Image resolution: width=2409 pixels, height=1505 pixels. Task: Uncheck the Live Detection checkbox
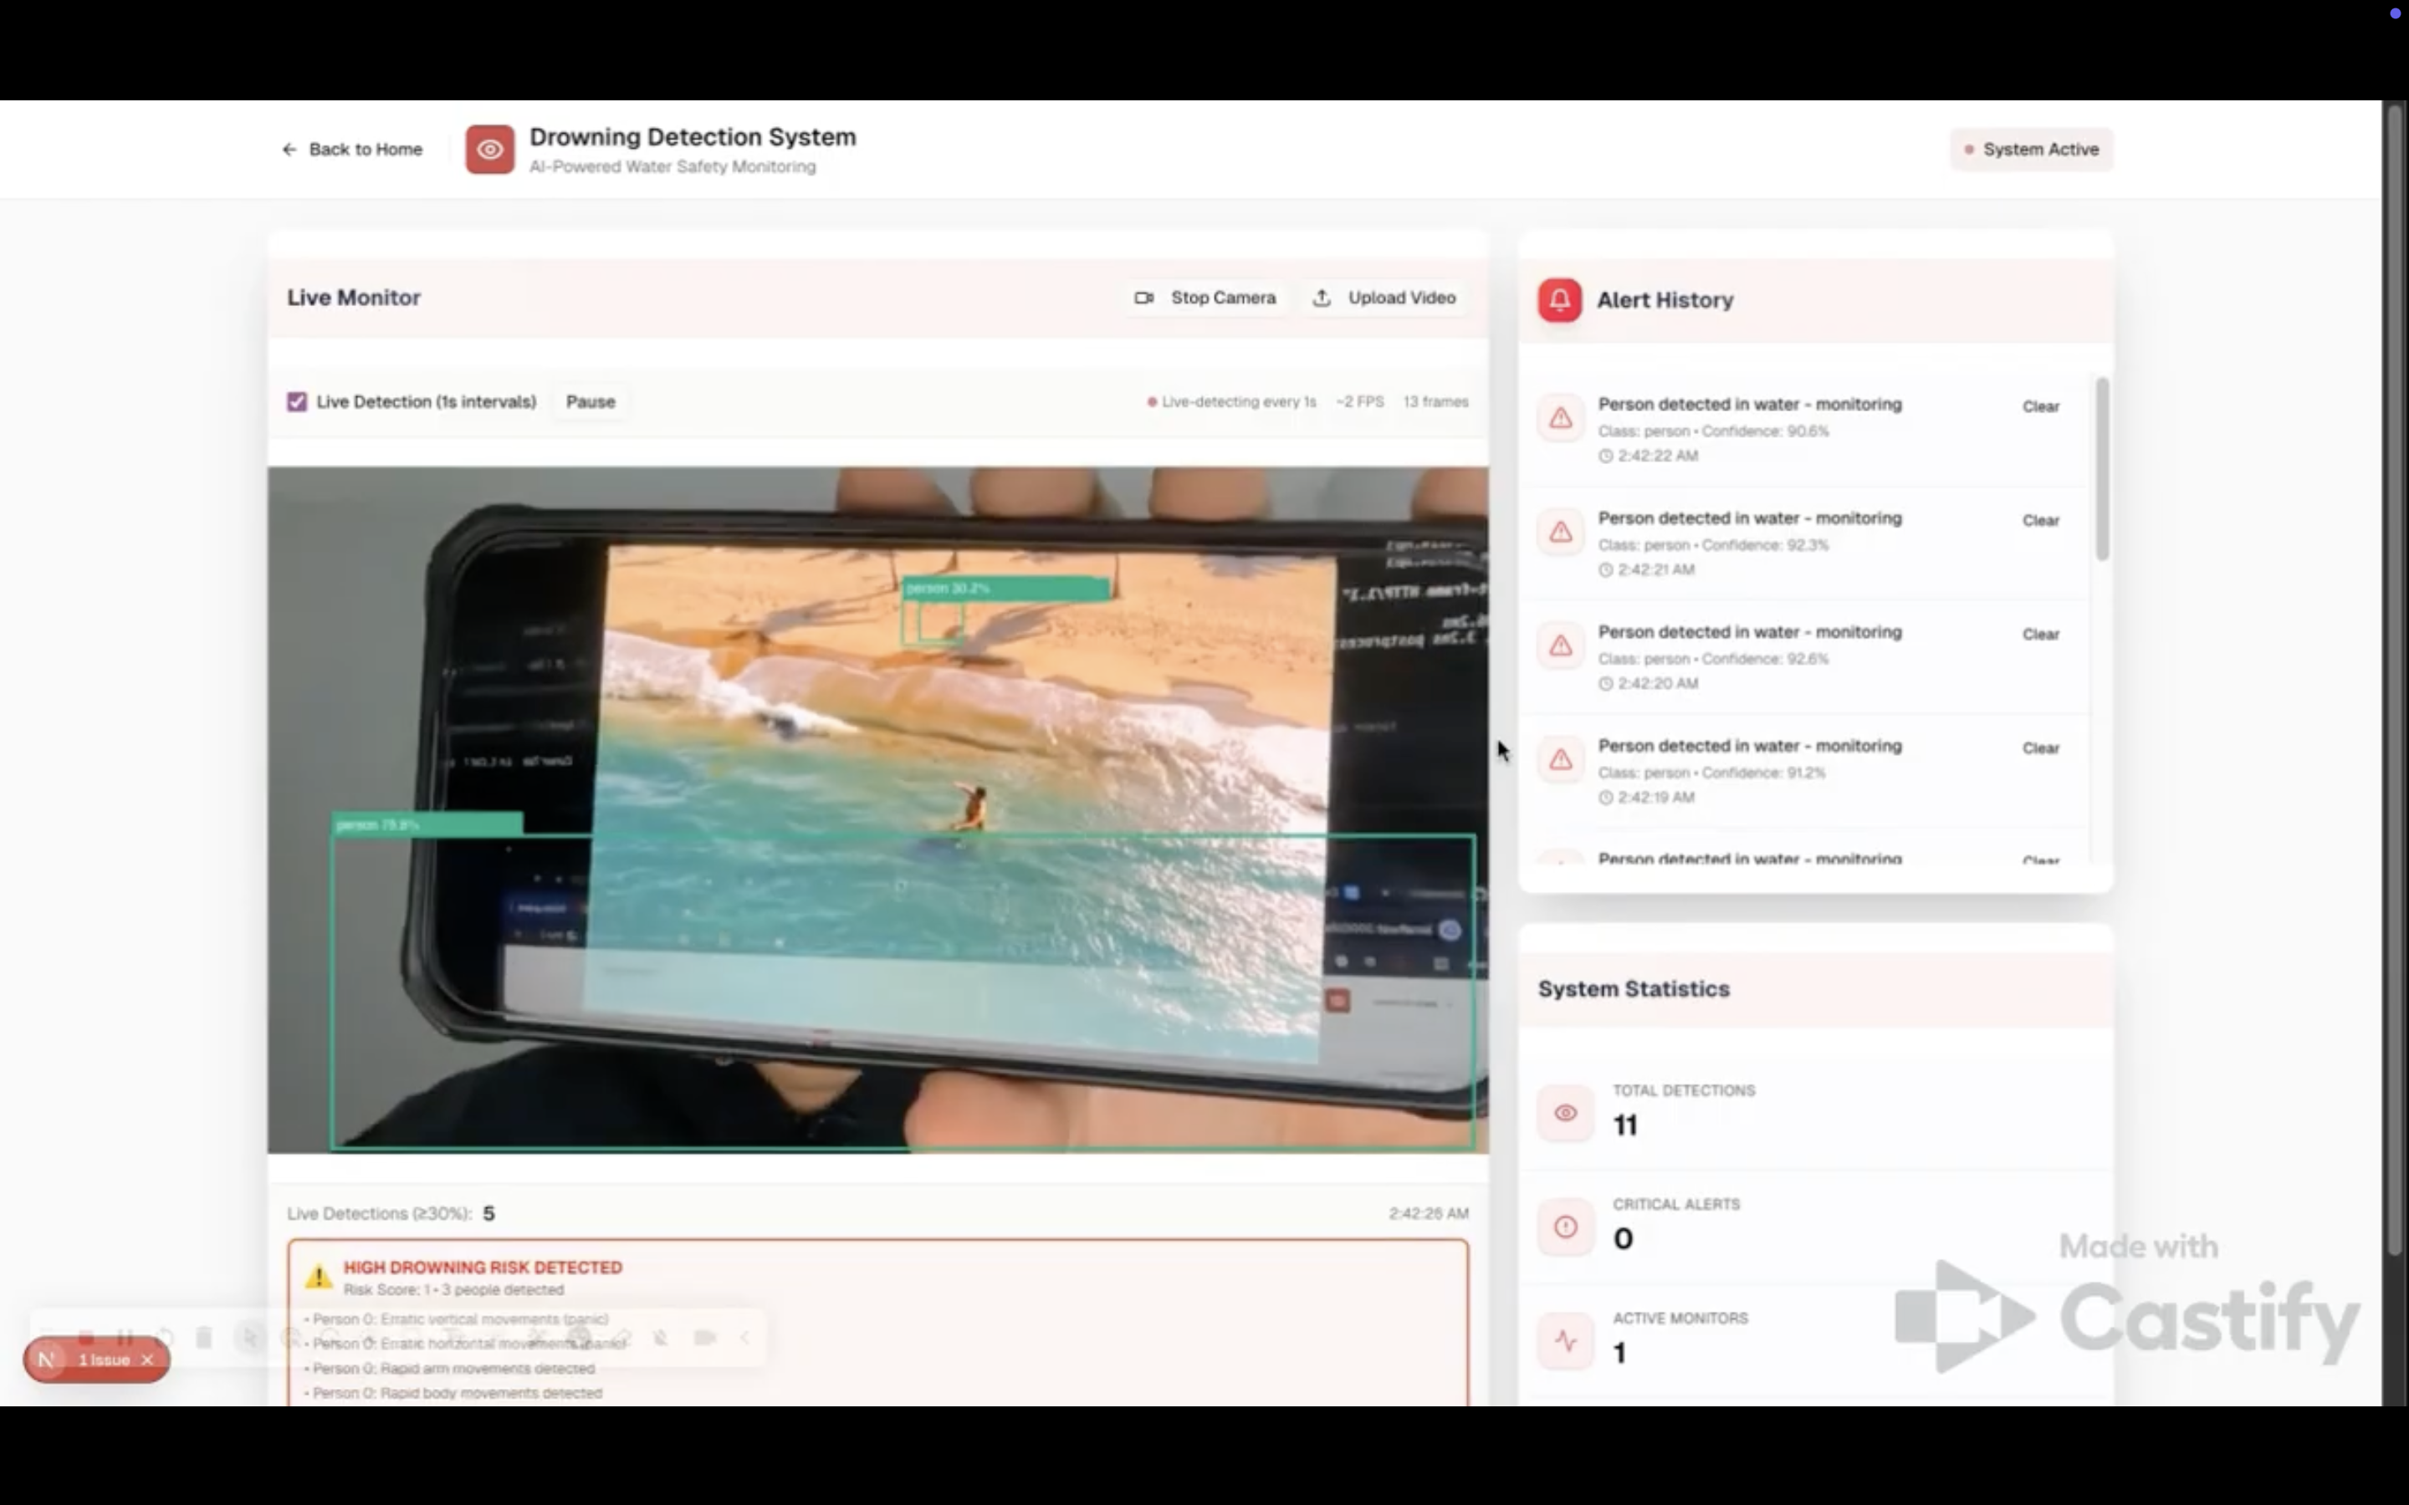[x=297, y=402]
